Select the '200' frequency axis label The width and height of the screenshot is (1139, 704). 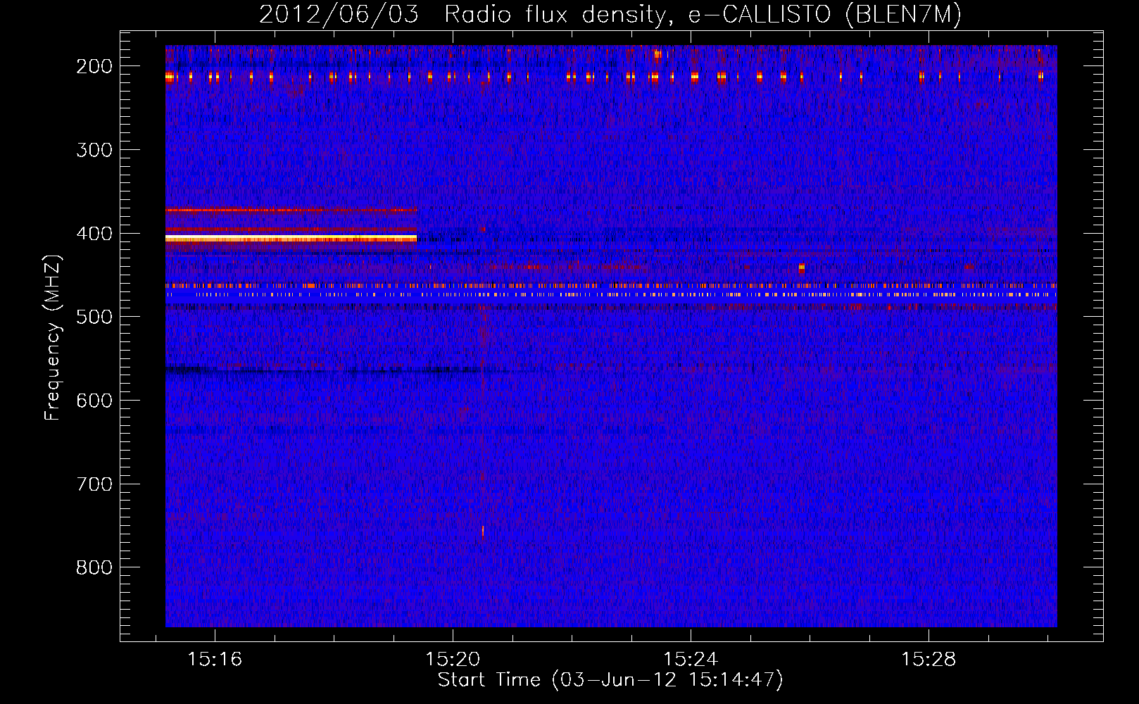(94, 67)
